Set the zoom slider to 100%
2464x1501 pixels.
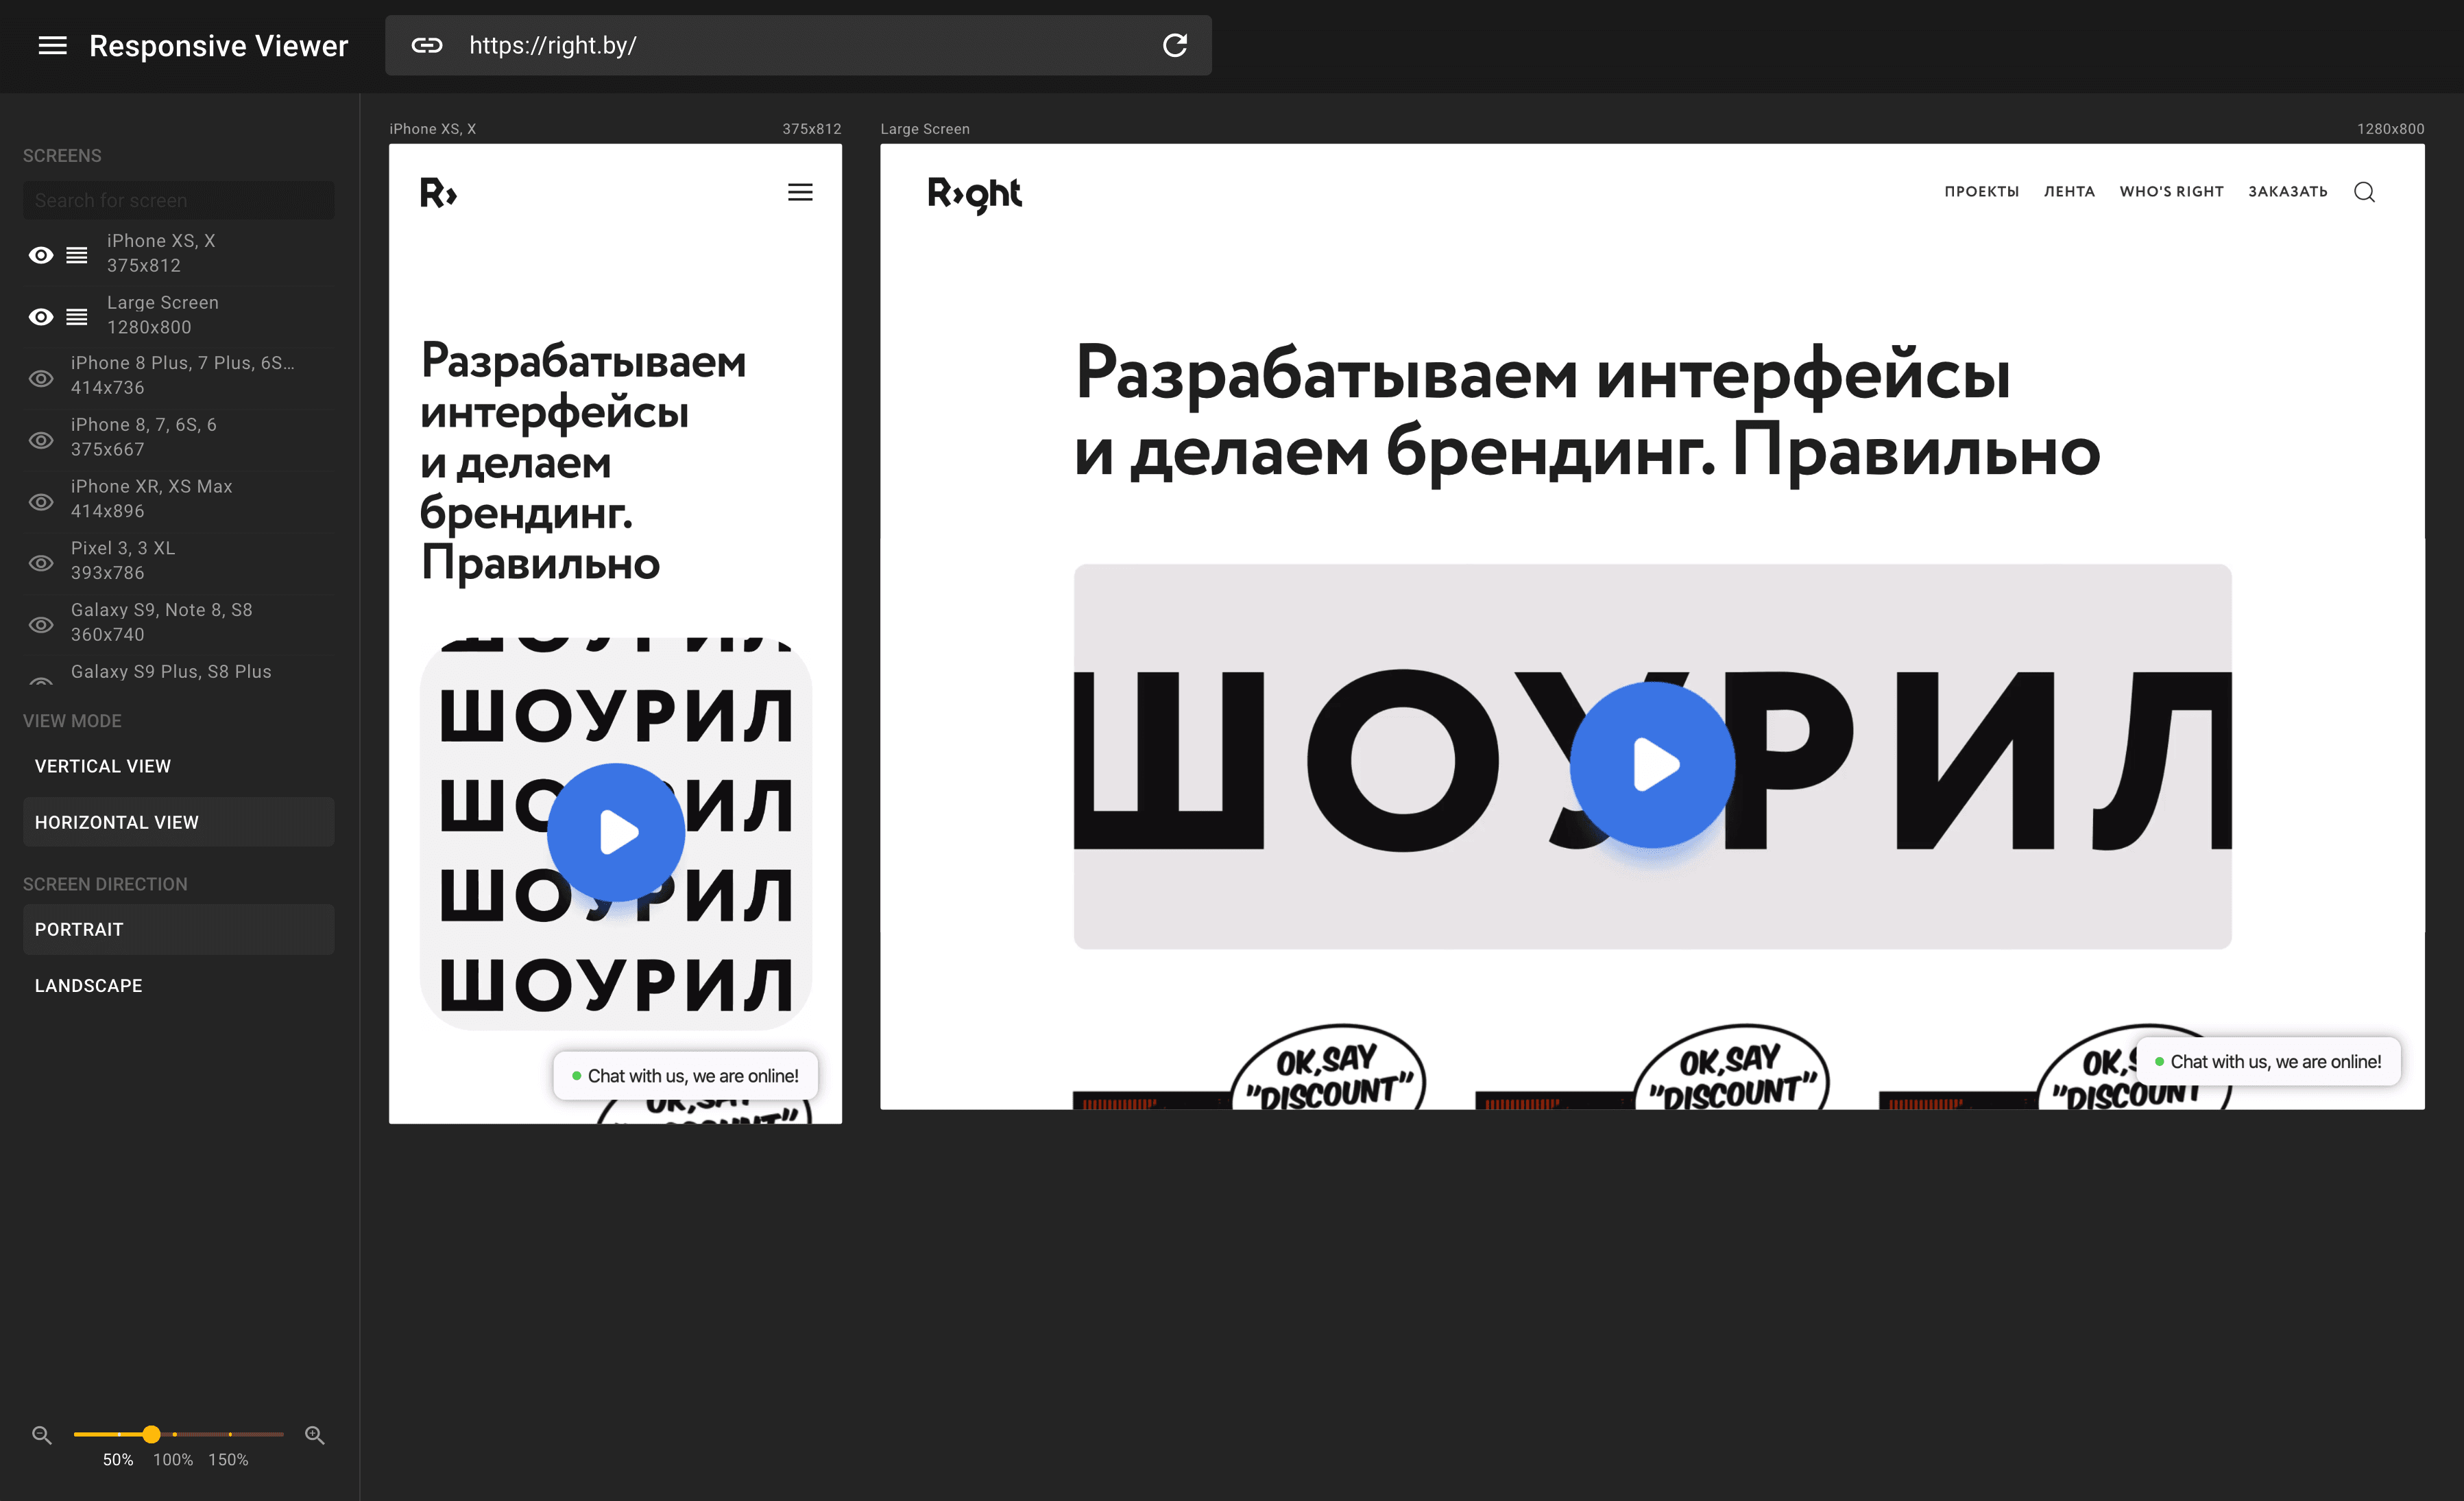click(175, 1434)
